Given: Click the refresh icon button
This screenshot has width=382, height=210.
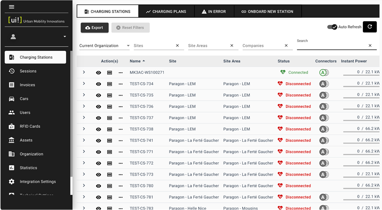Looking at the screenshot, I should [x=369, y=27].
